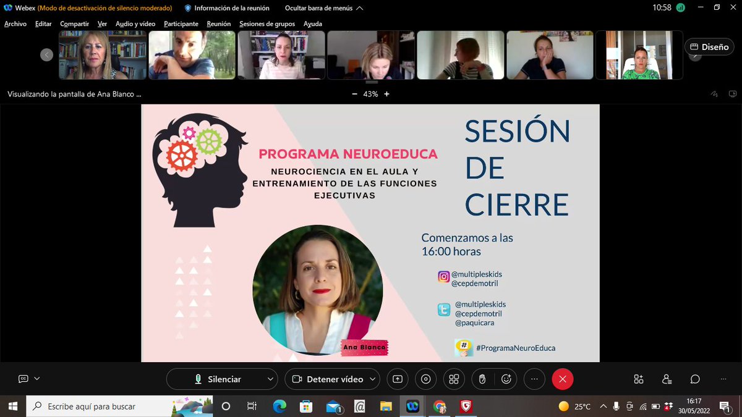This screenshot has width=742, height=417.
Task: Open video options arrow beside Detener vídeo
Action: coord(373,379)
